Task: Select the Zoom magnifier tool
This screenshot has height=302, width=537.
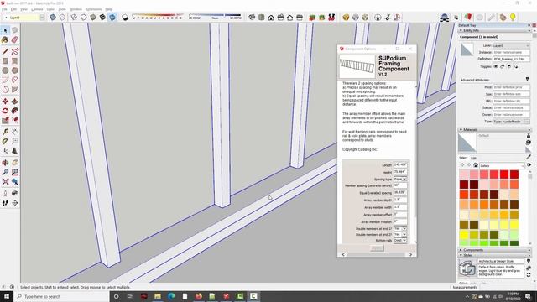Action: (5, 172)
